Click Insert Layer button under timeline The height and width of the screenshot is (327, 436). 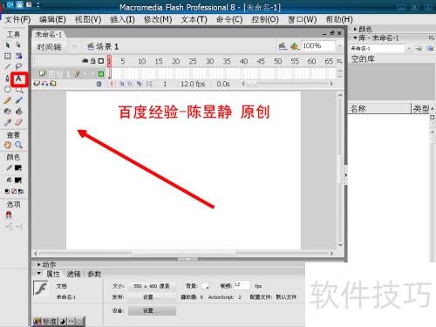tap(37, 84)
